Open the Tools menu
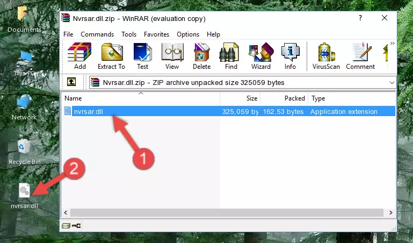The height and width of the screenshot is (243, 413). 129,34
